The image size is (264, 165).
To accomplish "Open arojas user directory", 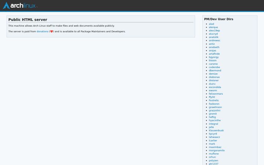I will coord(212,51).
